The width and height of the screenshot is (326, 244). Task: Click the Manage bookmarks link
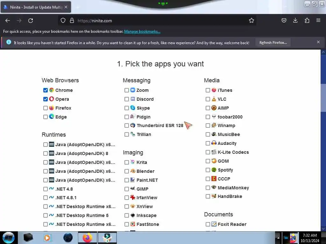pos(142,31)
